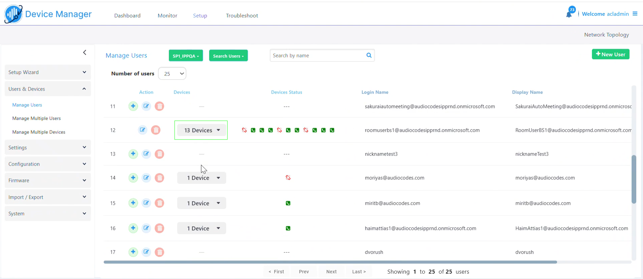Delete the nicknametest3 user

tap(159, 154)
